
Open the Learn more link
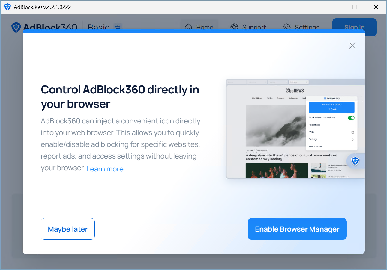(x=106, y=169)
